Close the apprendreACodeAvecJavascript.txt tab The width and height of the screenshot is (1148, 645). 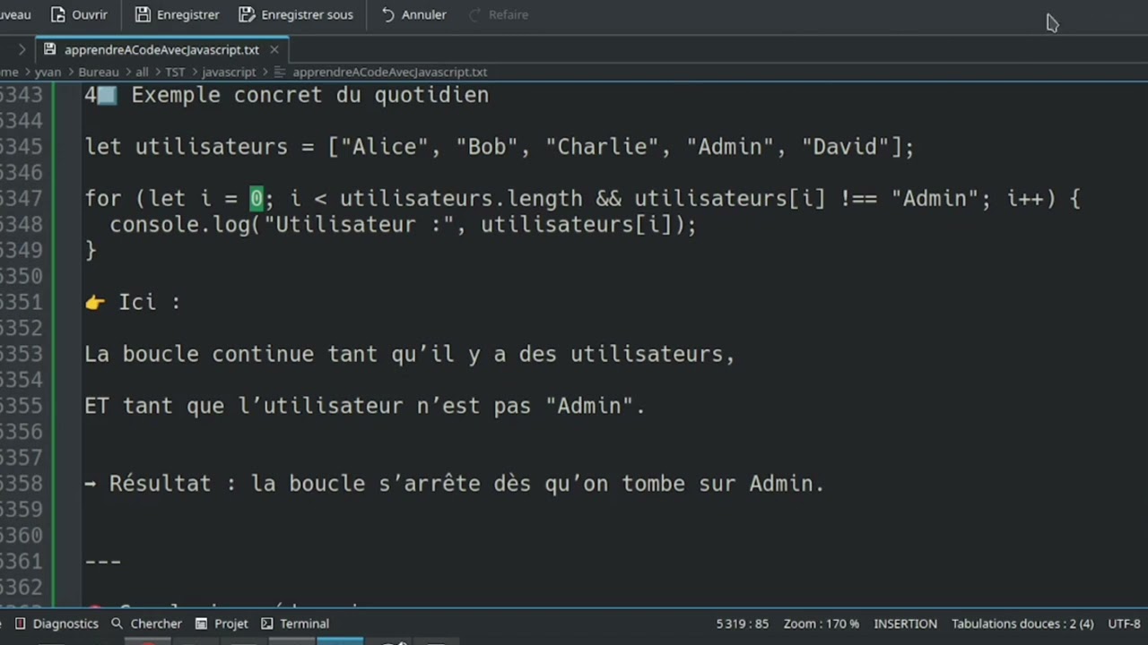[x=274, y=49]
